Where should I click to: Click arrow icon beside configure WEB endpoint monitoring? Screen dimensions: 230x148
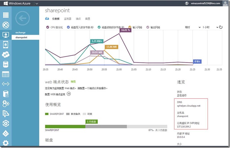(x=69, y=94)
